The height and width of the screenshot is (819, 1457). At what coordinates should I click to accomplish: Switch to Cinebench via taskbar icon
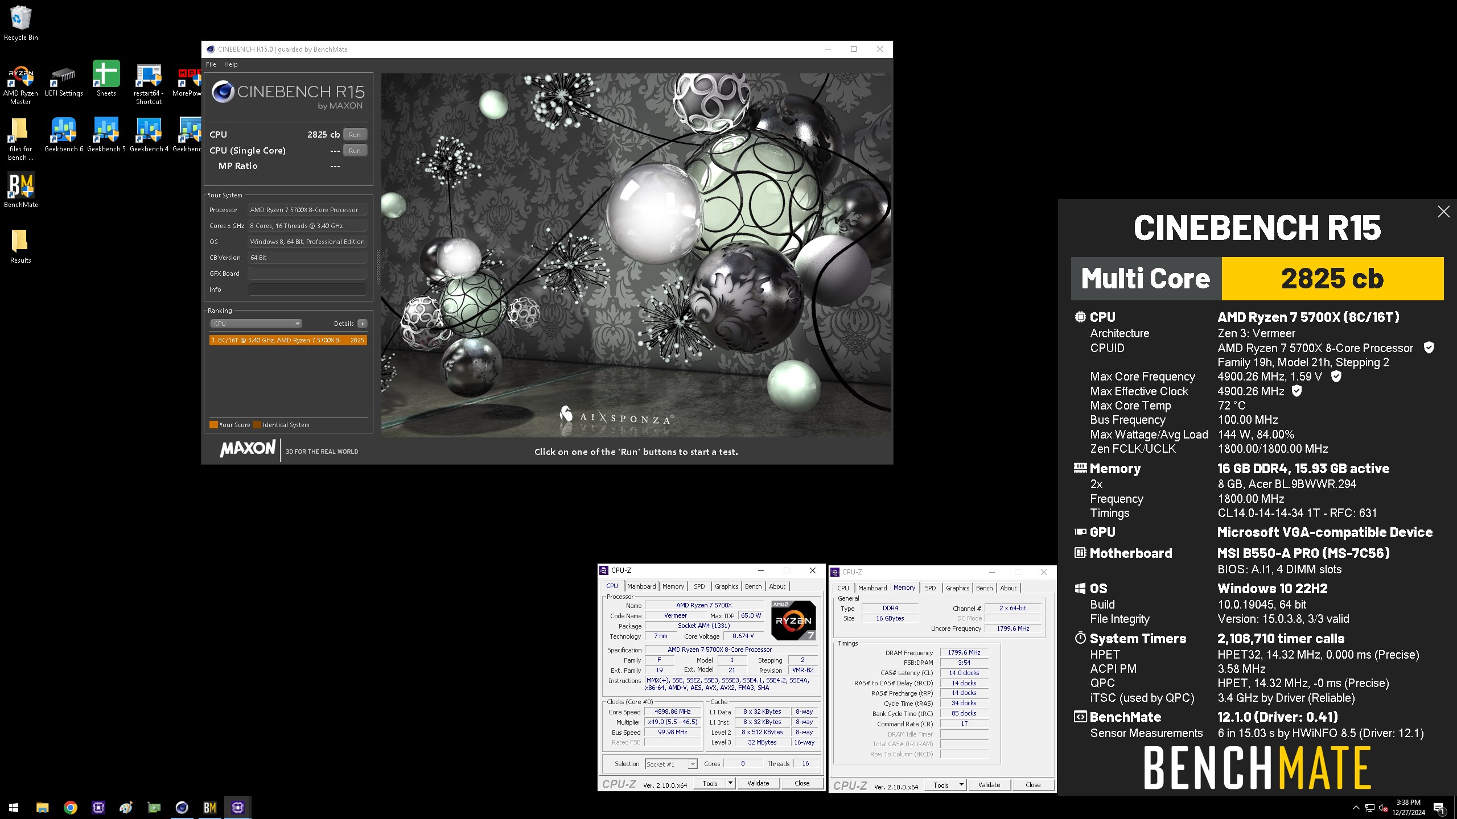(182, 807)
